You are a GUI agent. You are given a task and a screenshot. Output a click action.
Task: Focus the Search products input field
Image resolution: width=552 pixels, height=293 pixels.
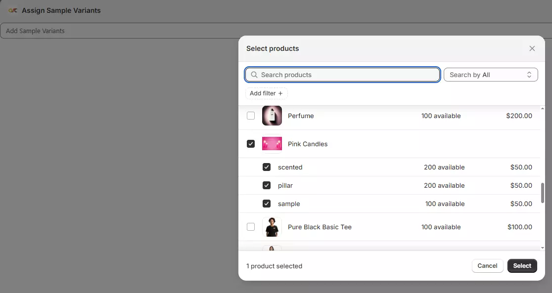[346, 75]
